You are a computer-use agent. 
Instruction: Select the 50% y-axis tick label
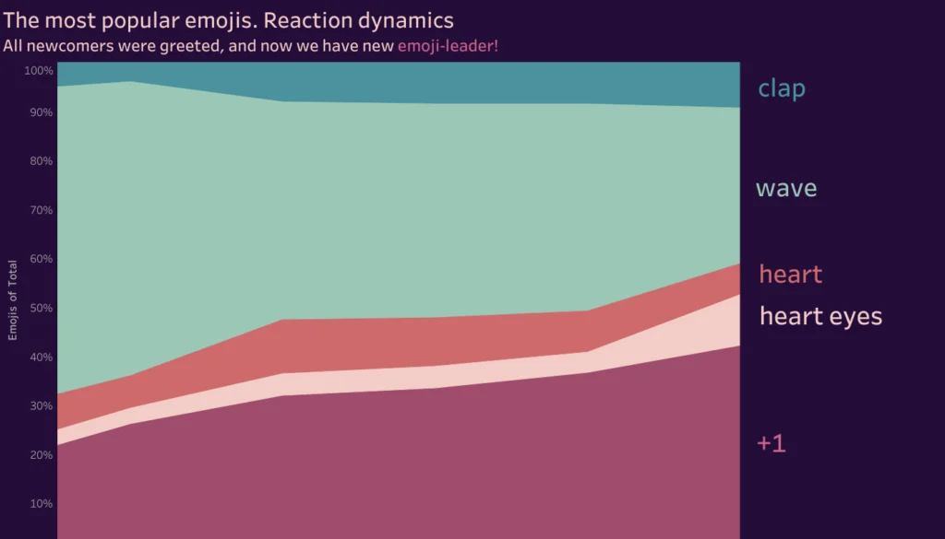(x=42, y=308)
